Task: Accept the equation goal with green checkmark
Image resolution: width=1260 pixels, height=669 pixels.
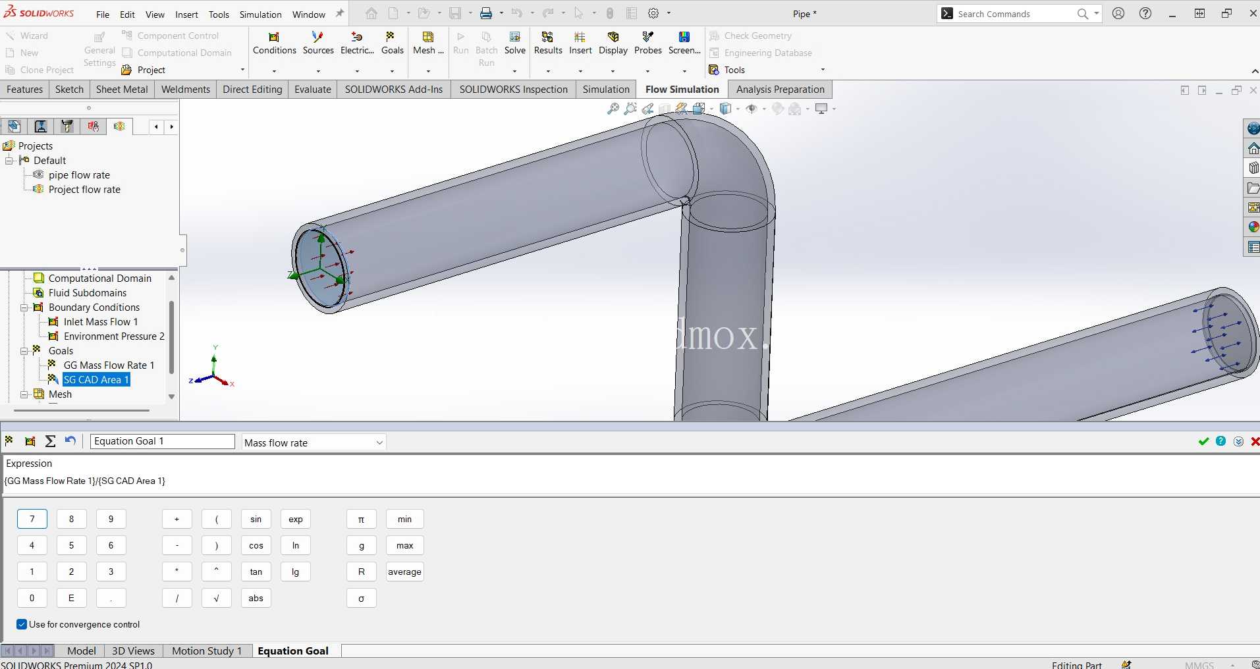Action: point(1203,441)
